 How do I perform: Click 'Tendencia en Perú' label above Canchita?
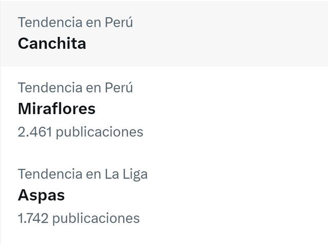point(75,23)
